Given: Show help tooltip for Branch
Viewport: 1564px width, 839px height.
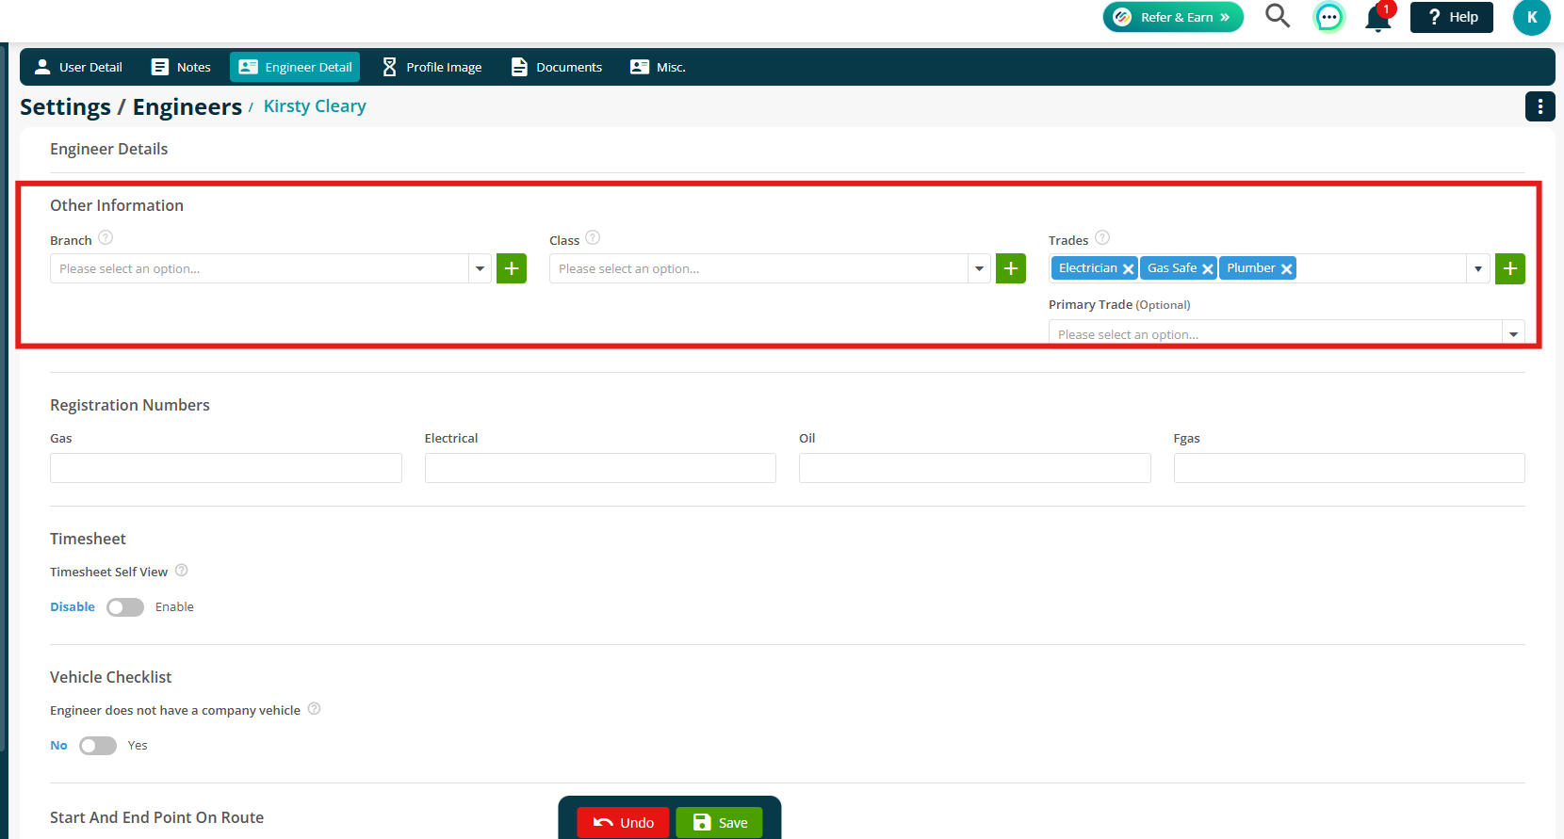Looking at the screenshot, I should pyautogui.click(x=106, y=238).
